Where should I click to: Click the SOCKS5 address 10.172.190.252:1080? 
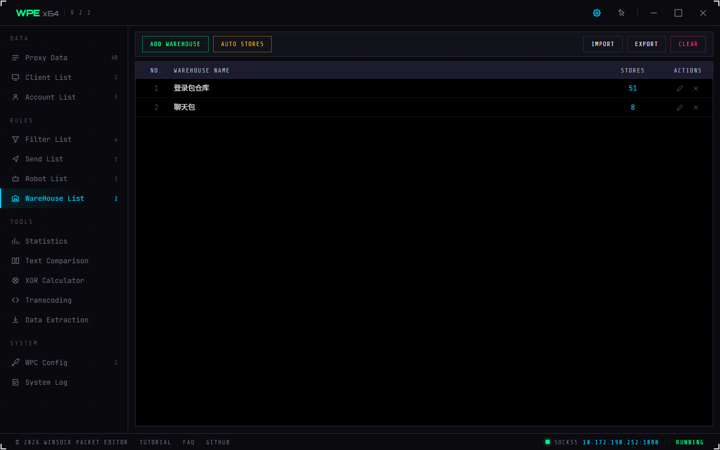click(620, 443)
